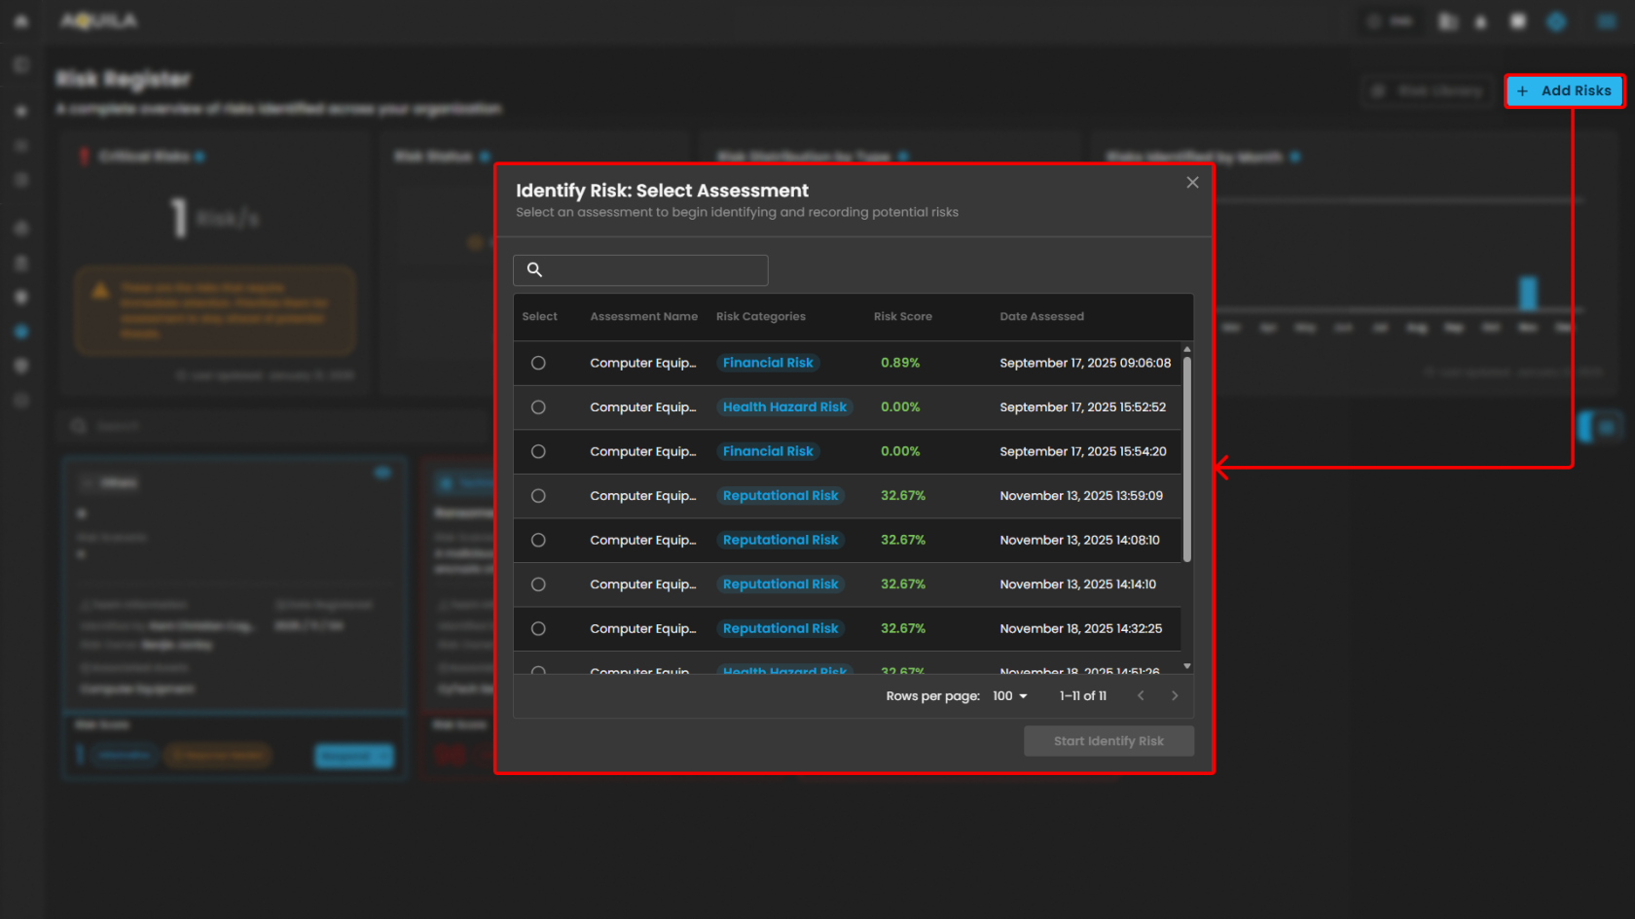Select the assessment dated September 17, 2025 15:52:52

coord(538,407)
